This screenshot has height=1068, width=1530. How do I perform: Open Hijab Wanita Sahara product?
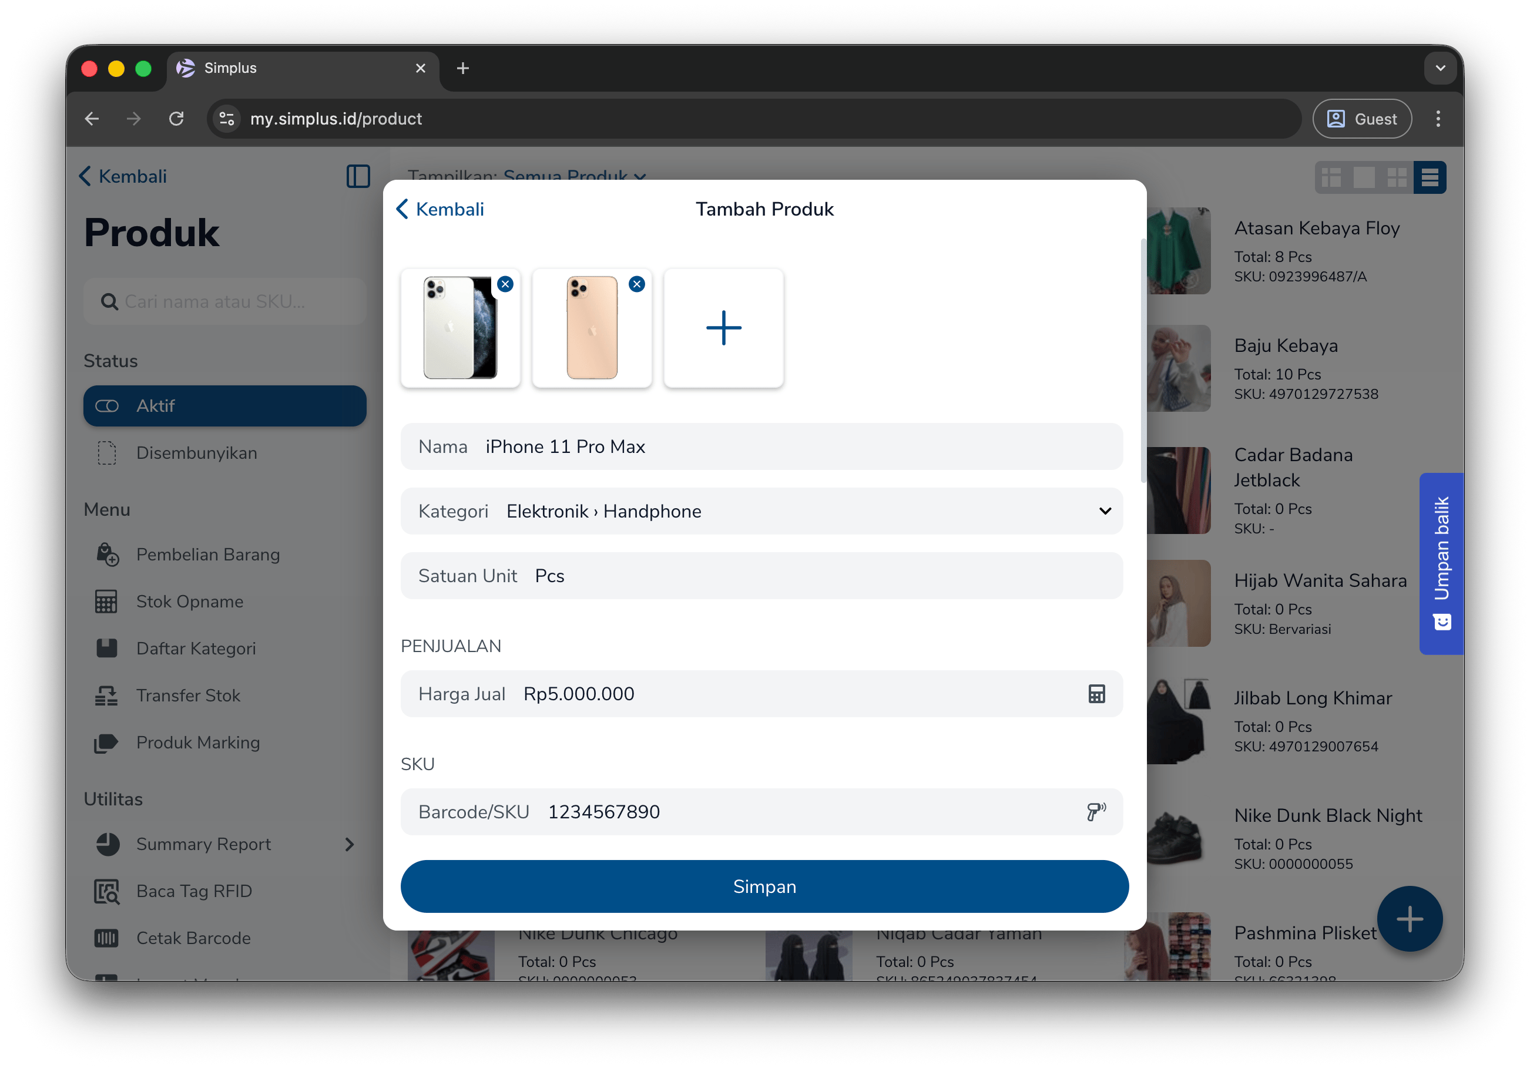[1320, 580]
